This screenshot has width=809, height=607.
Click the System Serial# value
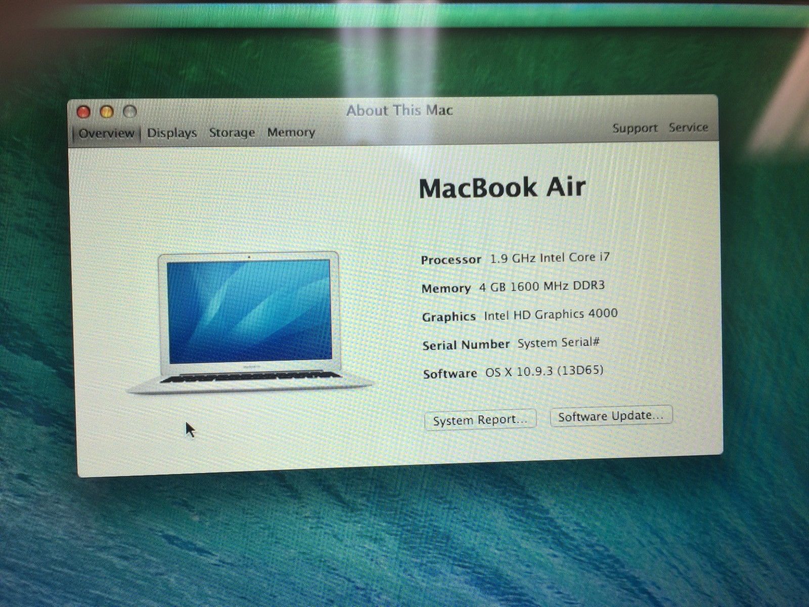558,343
